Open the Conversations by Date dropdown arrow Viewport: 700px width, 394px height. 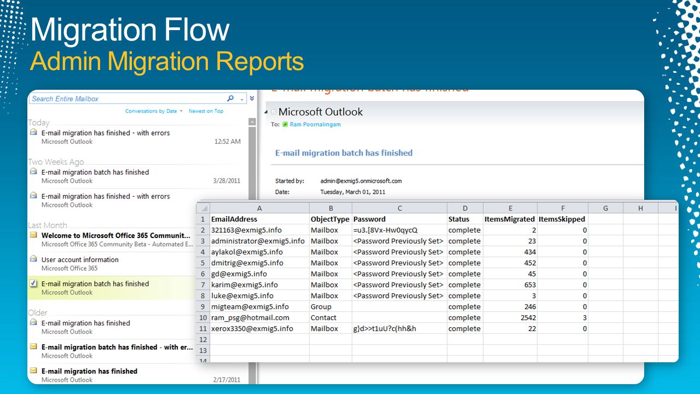[181, 111]
